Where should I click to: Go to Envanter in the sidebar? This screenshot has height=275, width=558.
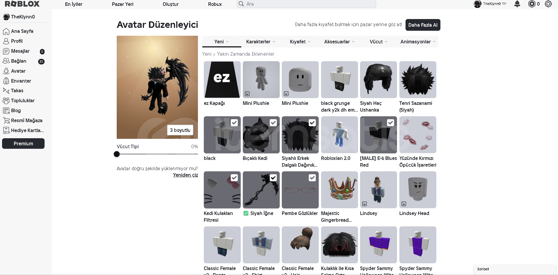click(x=21, y=81)
